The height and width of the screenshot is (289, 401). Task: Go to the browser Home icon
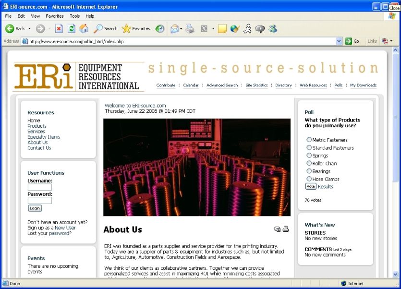point(84,29)
